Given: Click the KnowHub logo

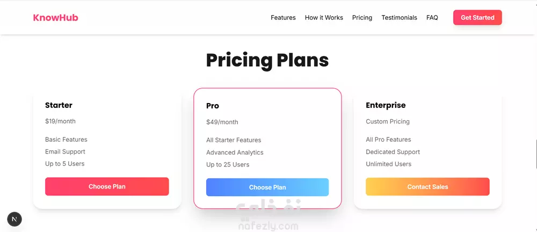Looking at the screenshot, I should pyautogui.click(x=55, y=18).
